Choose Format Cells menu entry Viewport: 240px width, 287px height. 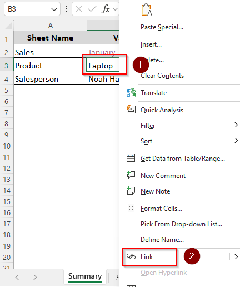(x=161, y=209)
